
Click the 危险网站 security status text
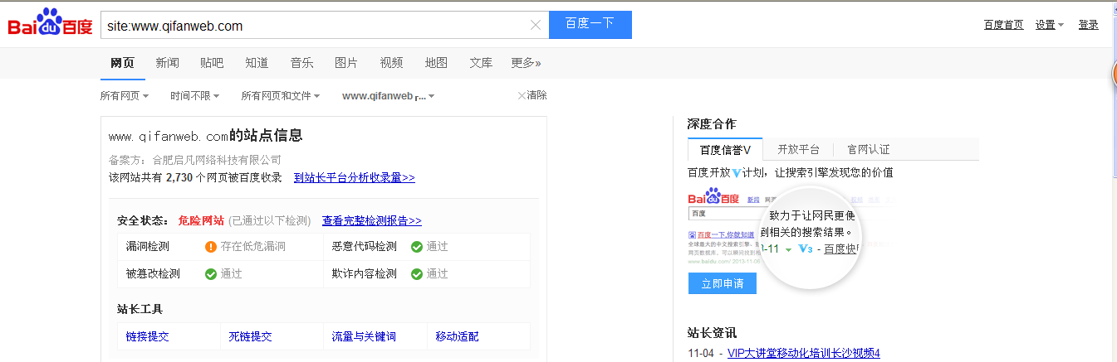pyautogui.click(x=201, y=220)
